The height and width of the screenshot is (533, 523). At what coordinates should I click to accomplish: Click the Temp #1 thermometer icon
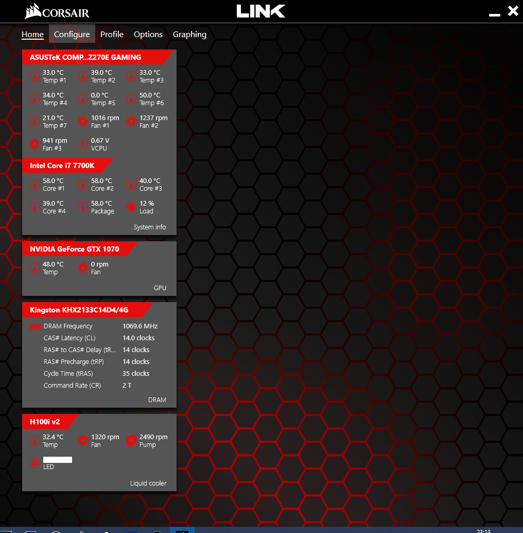[34, 76]
